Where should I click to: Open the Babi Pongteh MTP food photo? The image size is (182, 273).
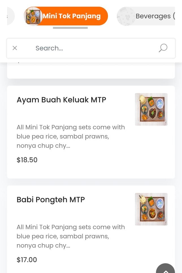(151, 209)
